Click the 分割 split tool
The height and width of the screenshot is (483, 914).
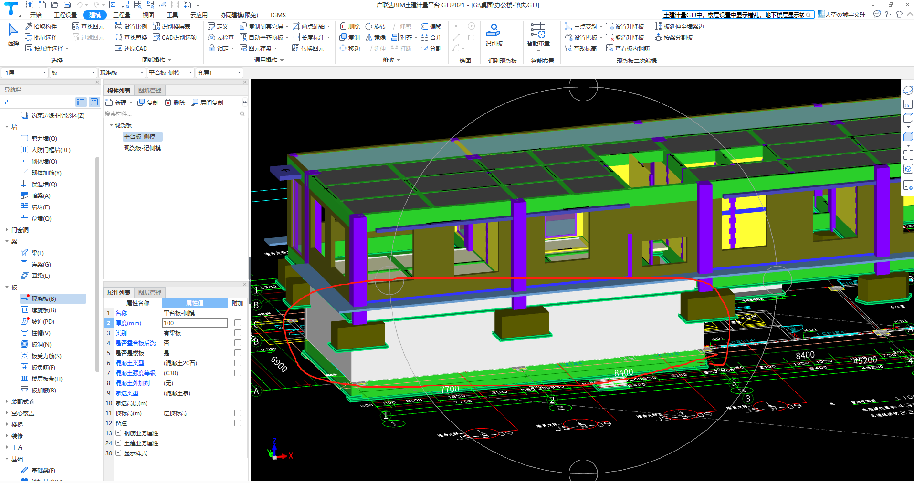[x=431, y=48]
